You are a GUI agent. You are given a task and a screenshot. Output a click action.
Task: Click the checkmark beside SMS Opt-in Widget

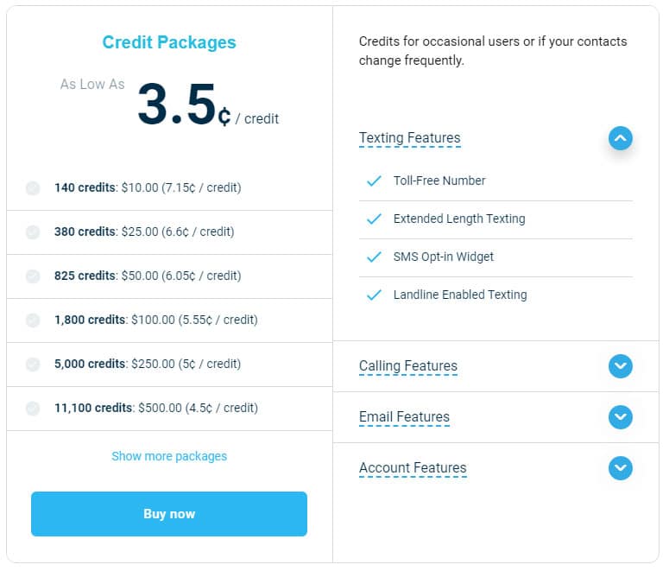pos(374,257)
